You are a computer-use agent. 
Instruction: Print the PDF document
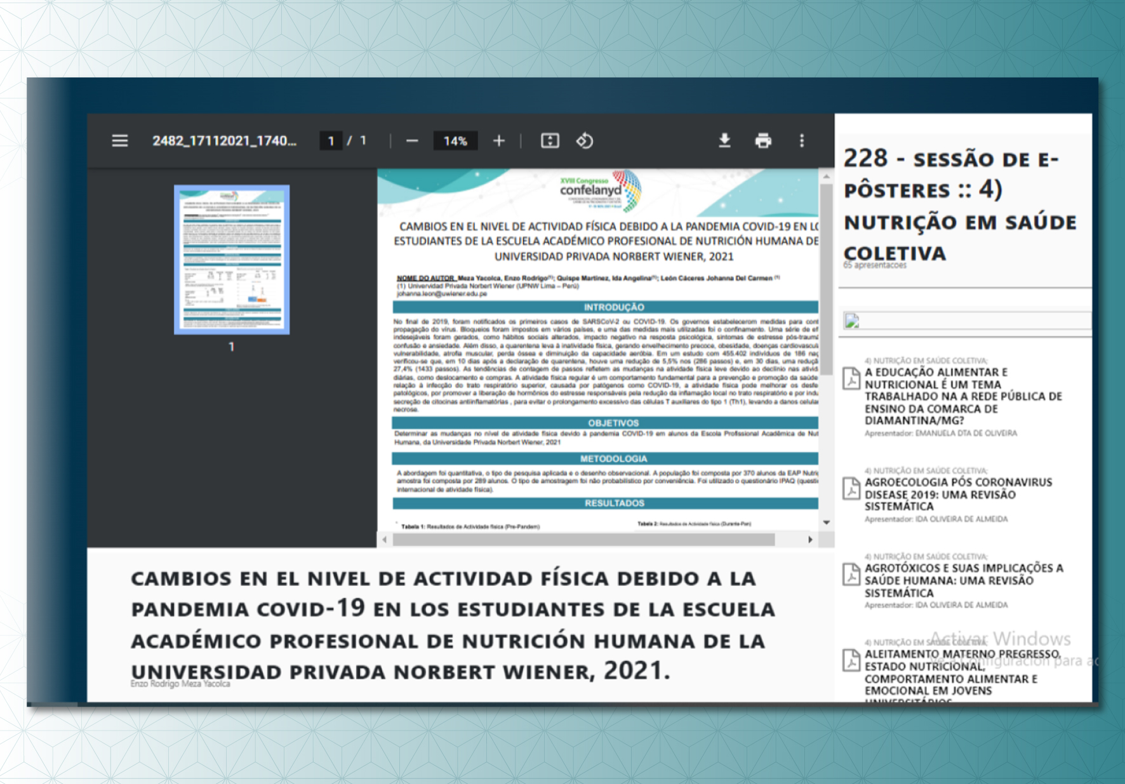[763, 140]
